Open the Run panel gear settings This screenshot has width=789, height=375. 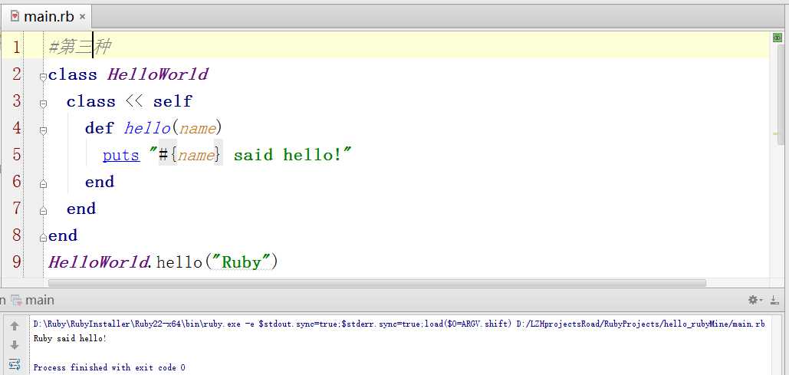(754, 300)
